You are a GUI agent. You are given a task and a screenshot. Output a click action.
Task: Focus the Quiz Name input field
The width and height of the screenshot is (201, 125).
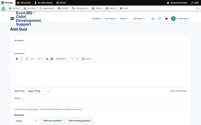(x=100, y=46)
